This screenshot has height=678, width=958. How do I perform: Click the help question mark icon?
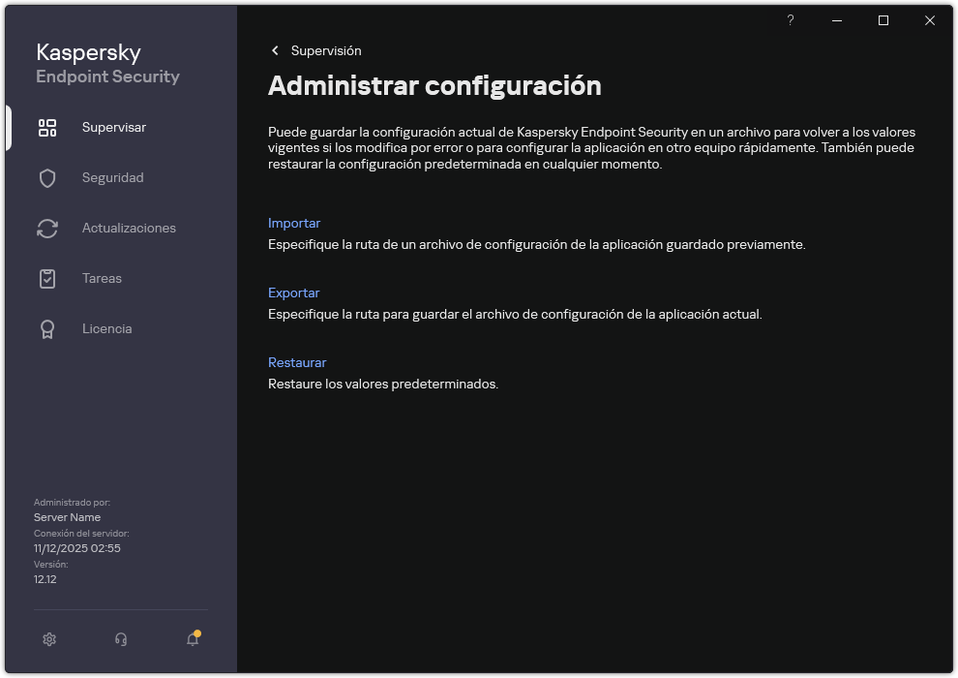click(790, 20)
